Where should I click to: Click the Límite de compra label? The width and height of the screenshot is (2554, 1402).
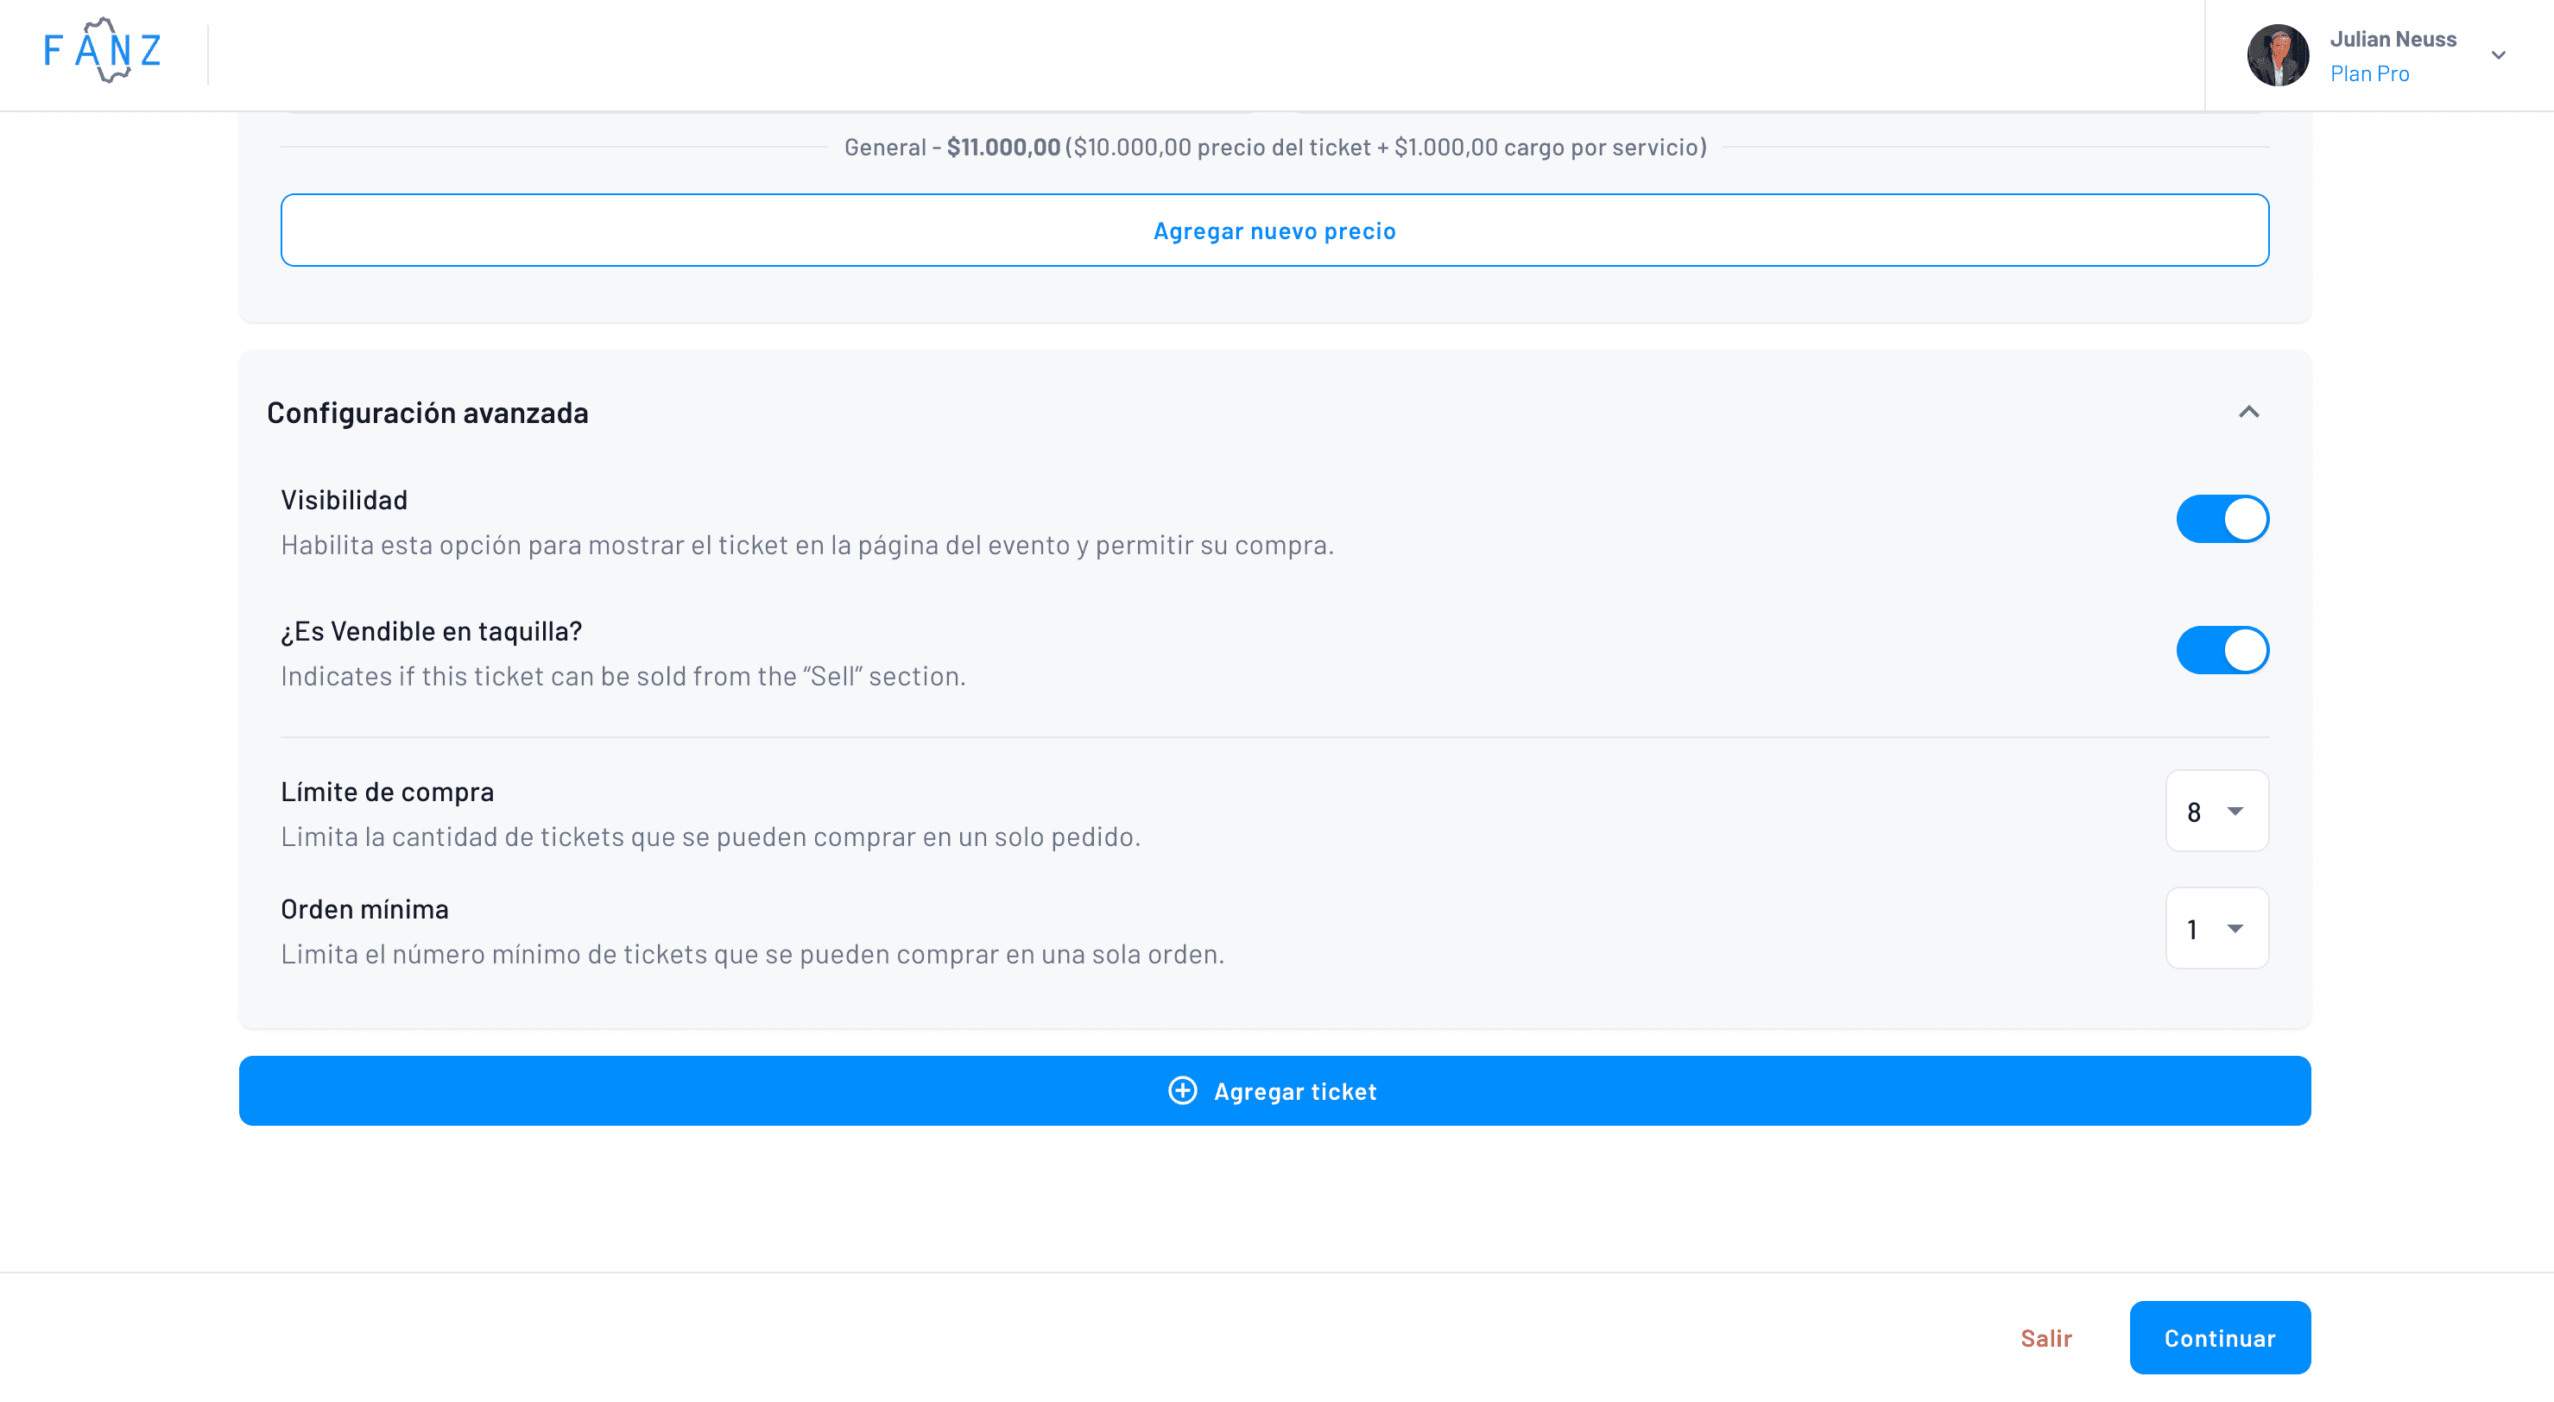click(387, 792)
